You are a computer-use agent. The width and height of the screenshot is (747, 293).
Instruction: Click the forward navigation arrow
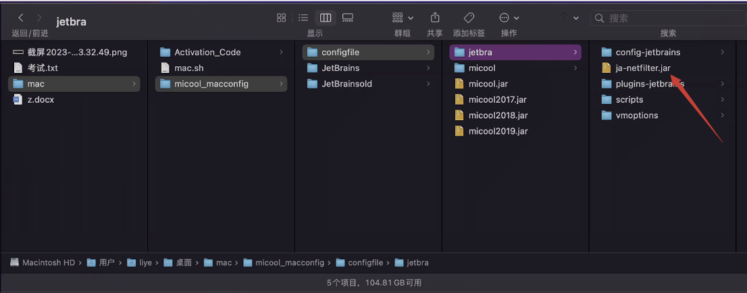click(38, 18)
